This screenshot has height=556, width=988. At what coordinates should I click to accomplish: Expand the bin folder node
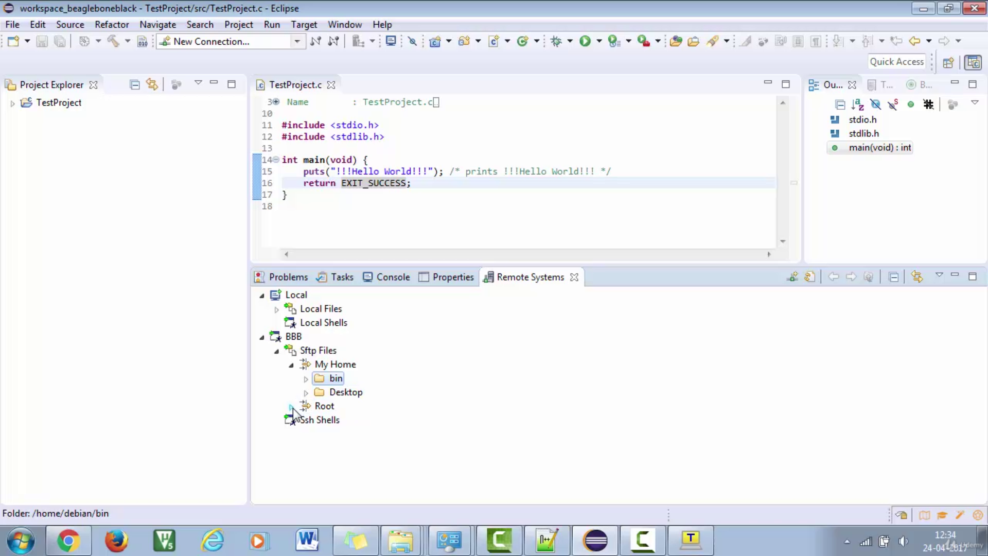pos(306,379)
